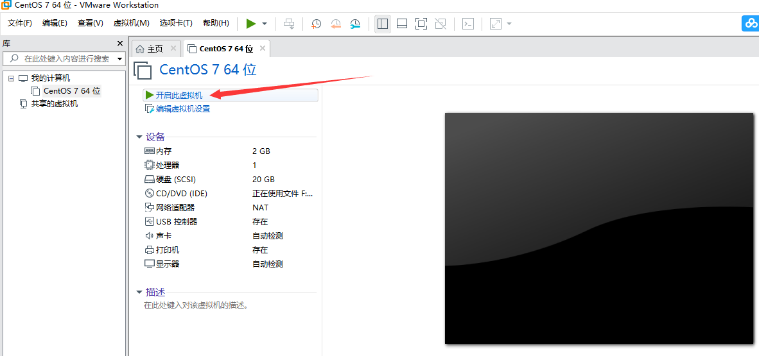Select CentOS 7 64 位 in library tree
This screenshot has width=759, height=356.
point(72,90)
